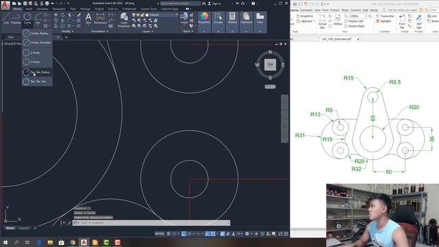Viewport: 439px width, 247px height.
Task: Open Layer Properties manager
Action: 123,20
